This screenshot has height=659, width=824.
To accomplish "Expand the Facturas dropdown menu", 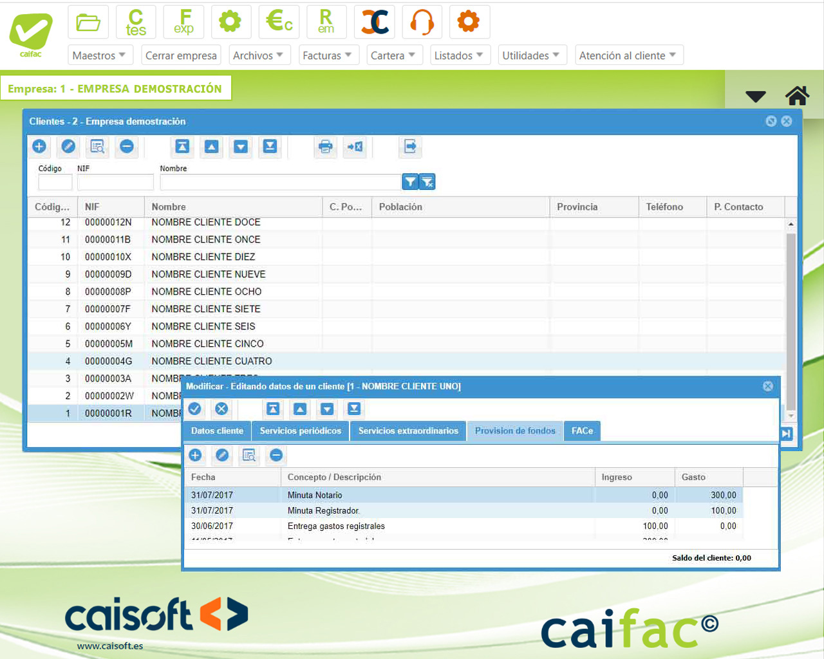I will click(327, 55).
